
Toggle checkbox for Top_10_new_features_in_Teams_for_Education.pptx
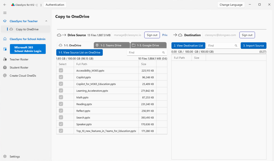[61, 131]
